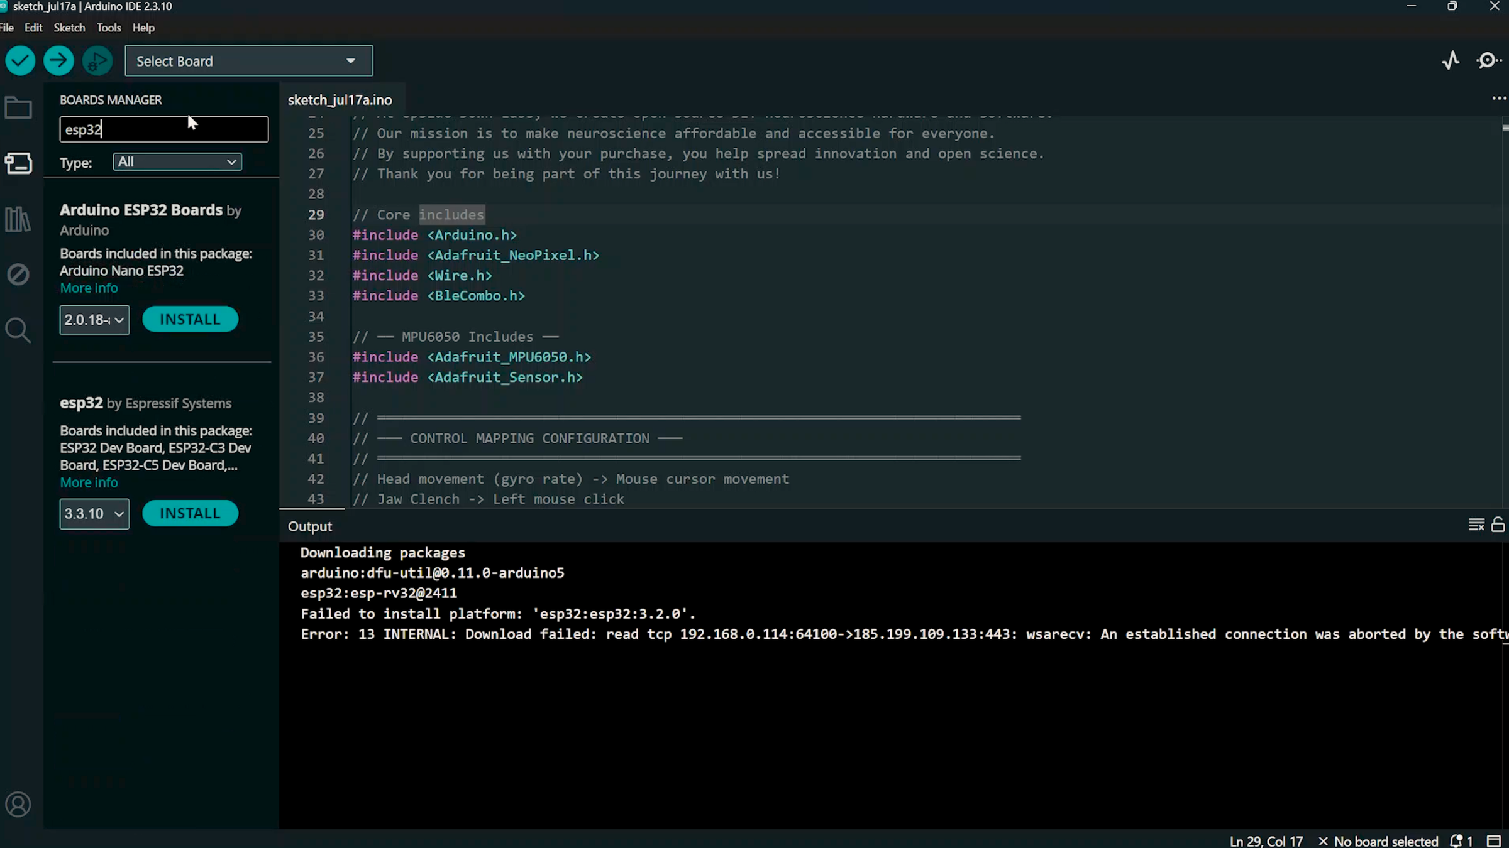The height and width of the screenshot is (848, 1509).
Task: Click the Output panel title
Action: point(310,526)
